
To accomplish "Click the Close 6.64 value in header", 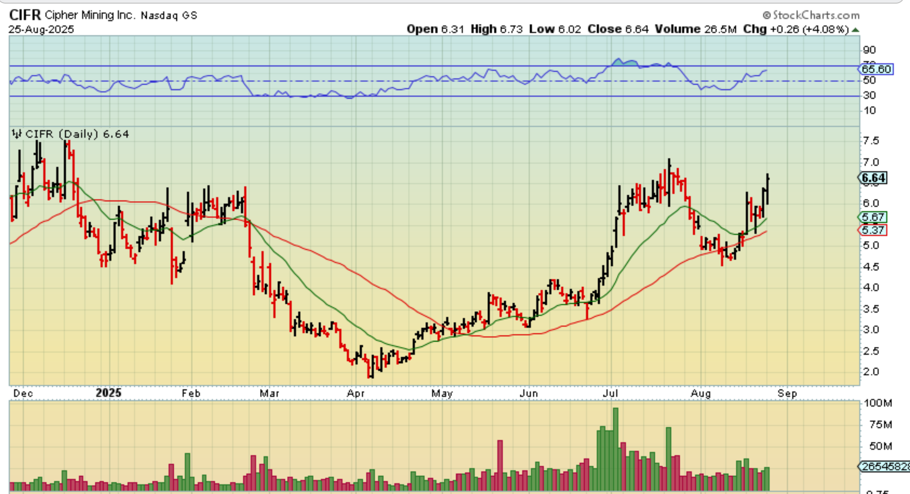I will (x=636, y=29).
